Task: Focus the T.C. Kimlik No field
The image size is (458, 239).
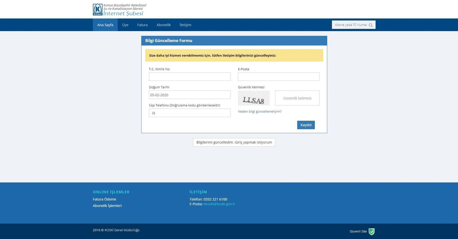Action: coord(189,77)
